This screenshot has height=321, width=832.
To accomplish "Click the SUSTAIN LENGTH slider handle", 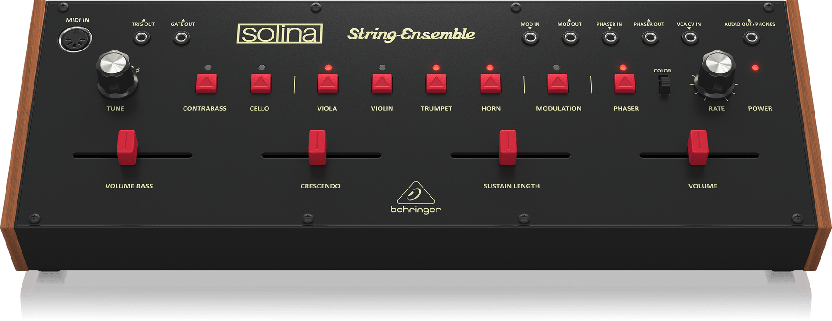I will [x=508, y=147].
